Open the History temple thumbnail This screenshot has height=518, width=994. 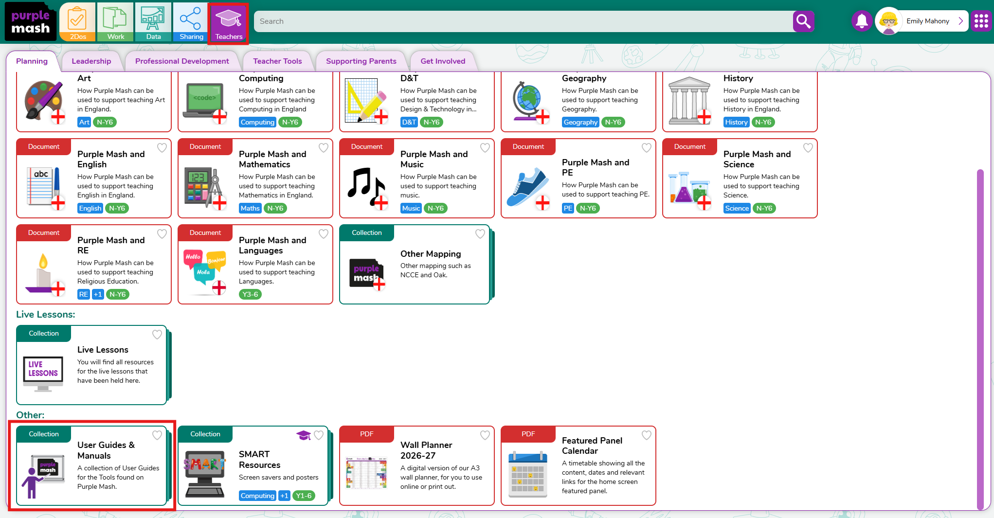(x=690, y=100)
